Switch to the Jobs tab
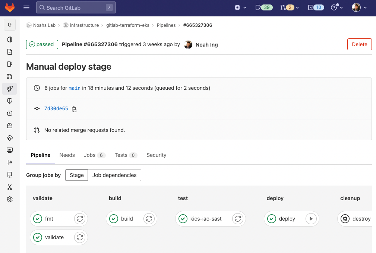The image size is (376, 253). 94,155
